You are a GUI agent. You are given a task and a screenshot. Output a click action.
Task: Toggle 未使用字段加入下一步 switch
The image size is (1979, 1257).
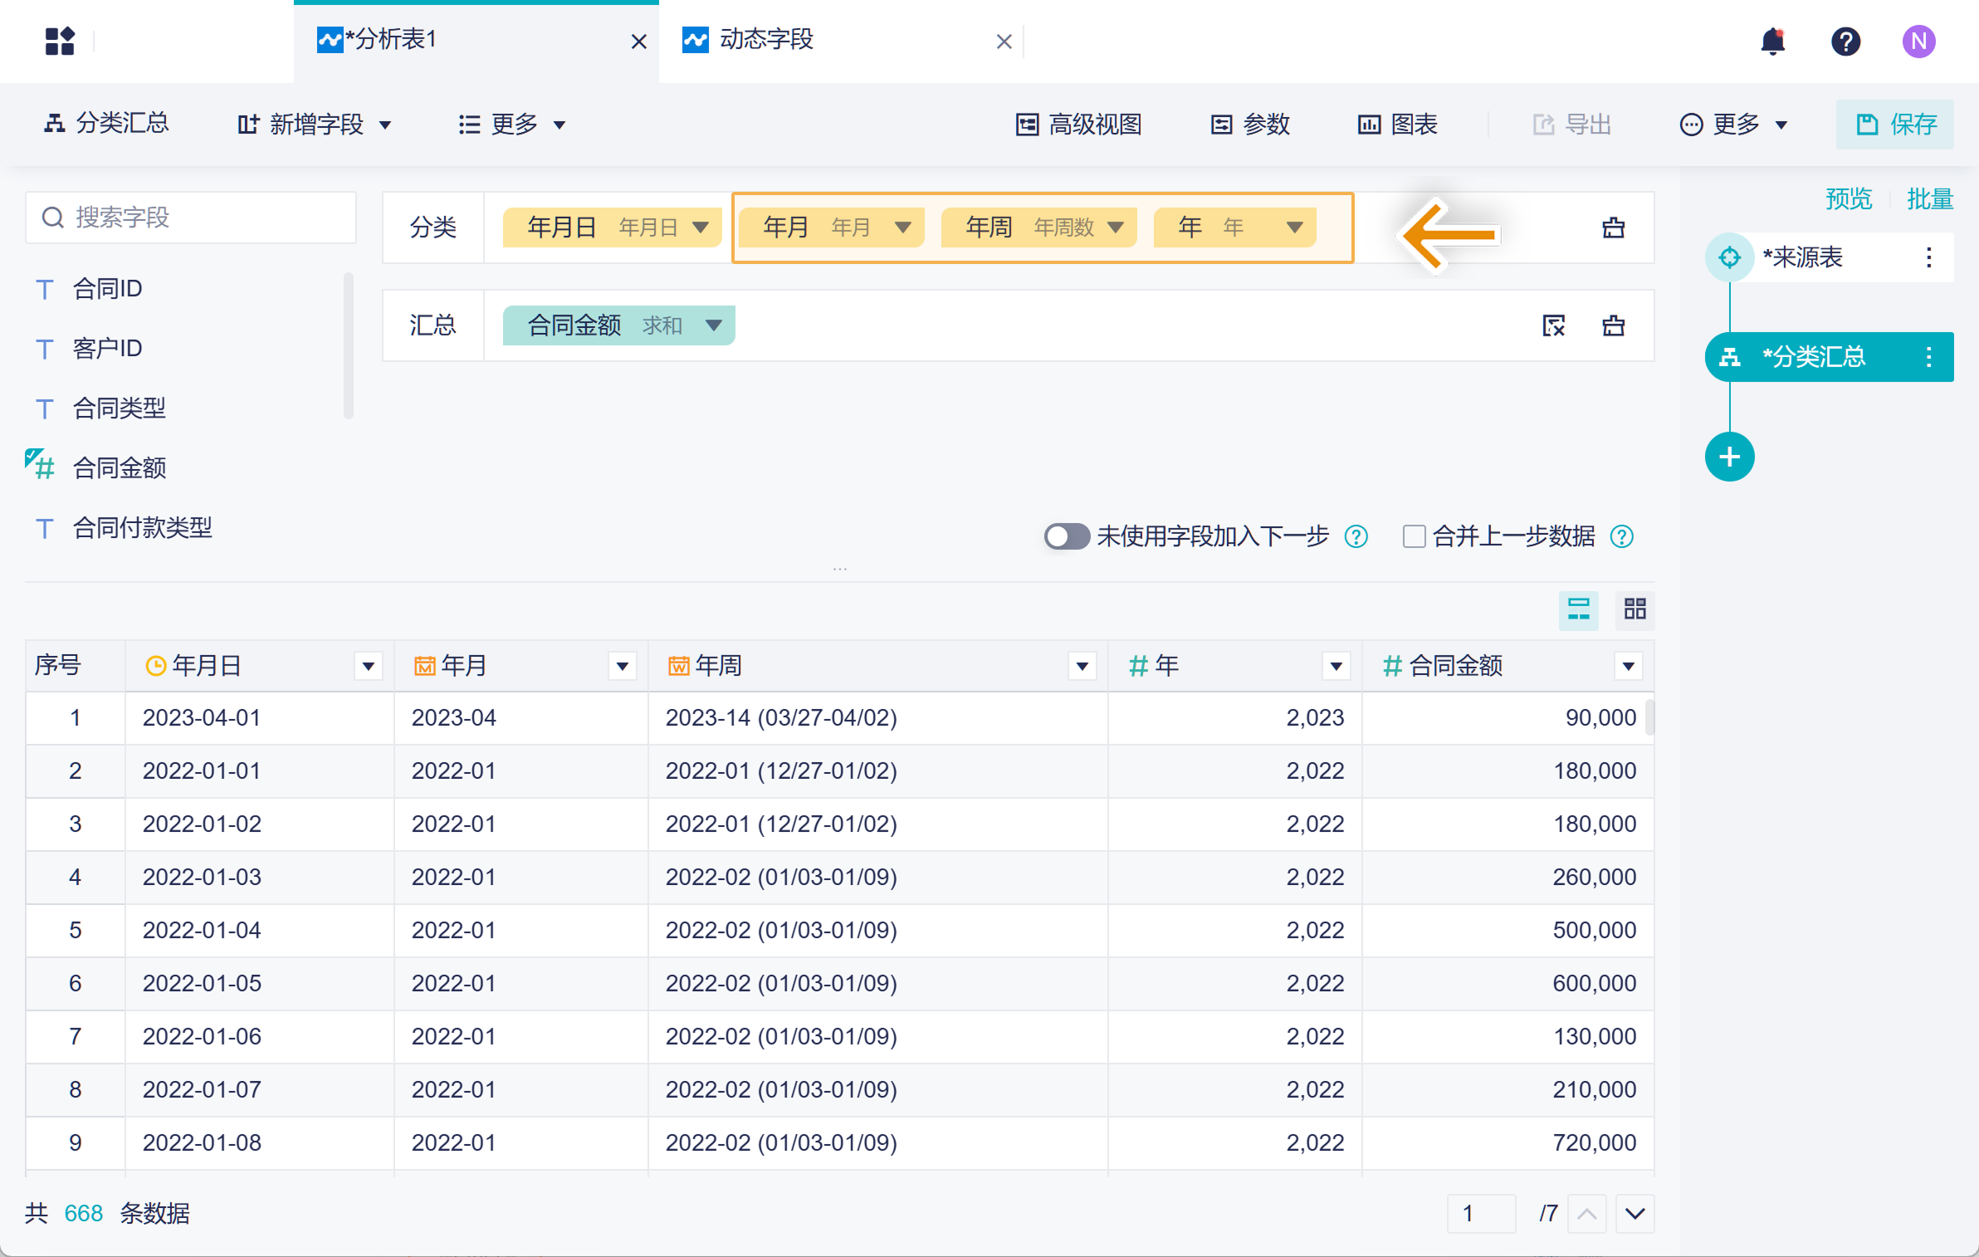pos(1066,536)
